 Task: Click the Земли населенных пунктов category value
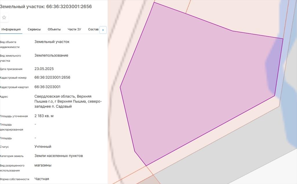pos(59,156)
